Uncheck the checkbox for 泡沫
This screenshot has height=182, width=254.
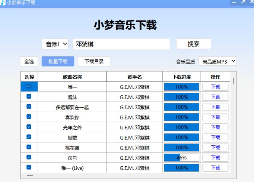coord(29,97)
